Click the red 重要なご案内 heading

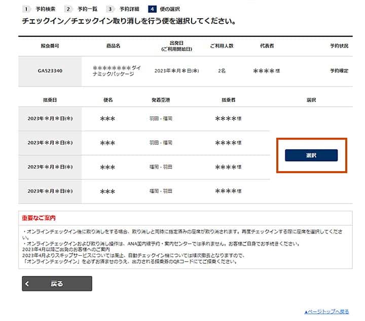click(x=39, y=218)
